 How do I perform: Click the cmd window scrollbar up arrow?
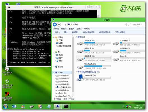98,11
